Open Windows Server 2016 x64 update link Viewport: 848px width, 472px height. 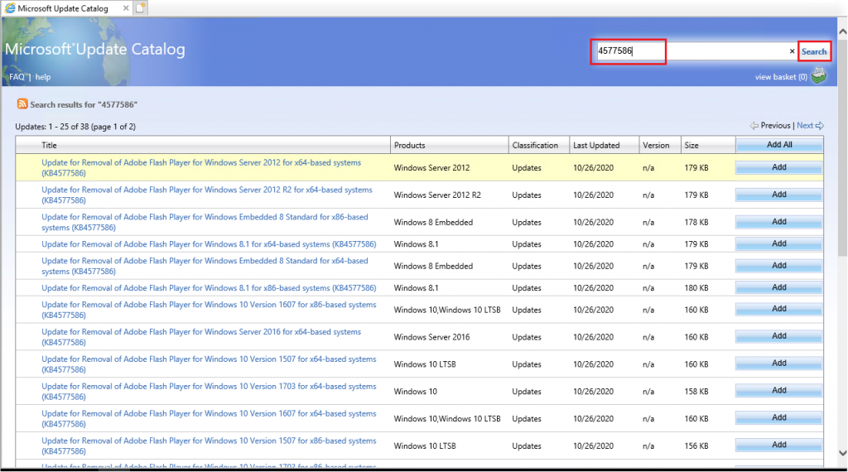[201, 337]
